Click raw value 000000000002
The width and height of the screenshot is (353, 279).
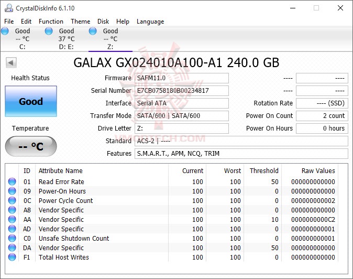point(313,200)
